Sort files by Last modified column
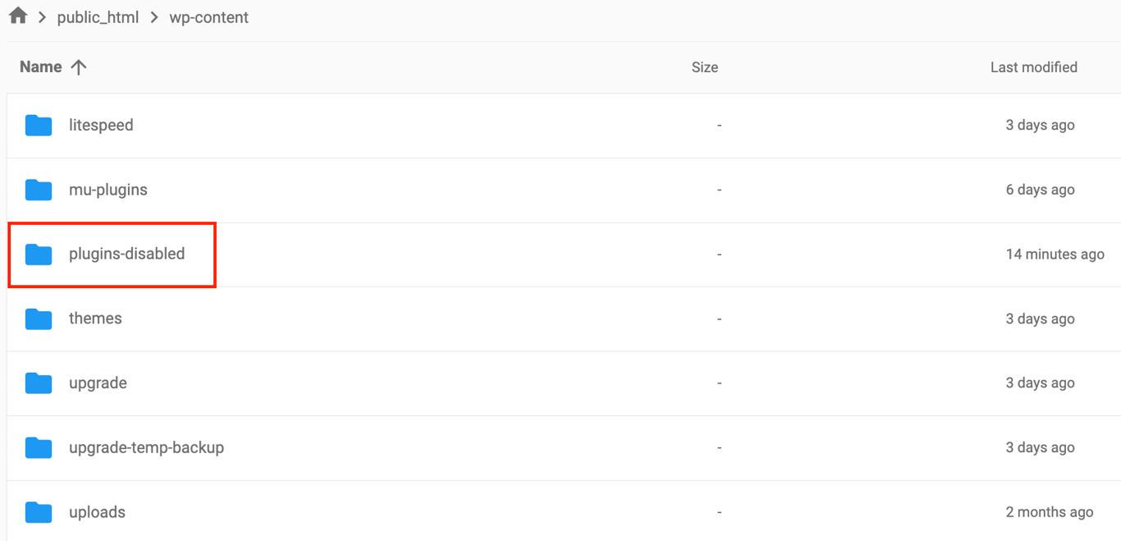This screenshot has width=1121, height=541. click(x=1033, y=66)
